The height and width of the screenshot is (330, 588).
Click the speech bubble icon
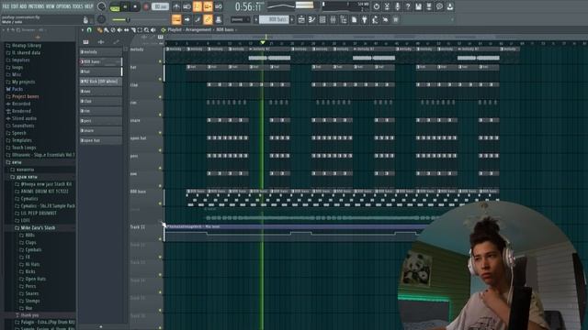coord(439,6)
